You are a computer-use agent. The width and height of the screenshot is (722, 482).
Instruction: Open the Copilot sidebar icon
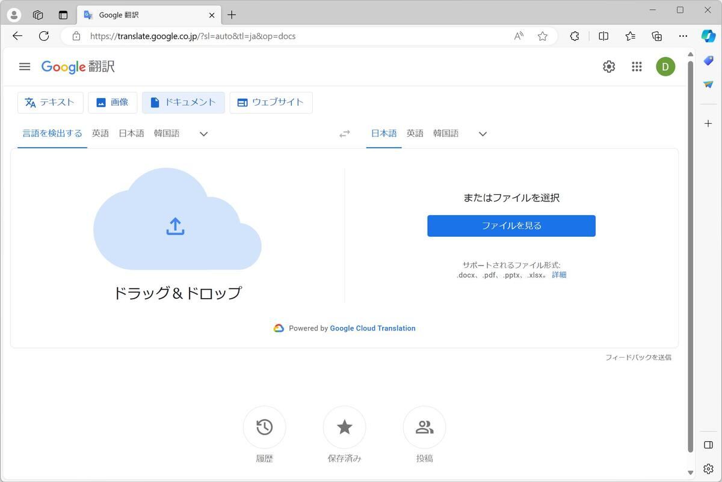[x=708, y=36]
